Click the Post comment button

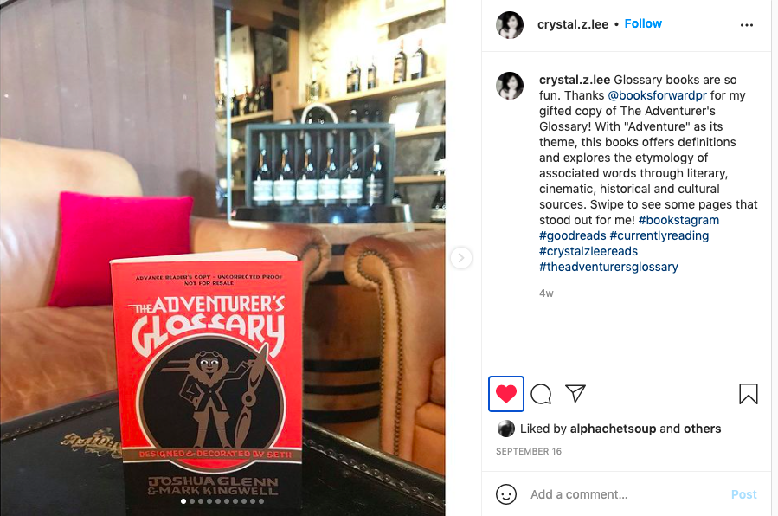[743, 494]
